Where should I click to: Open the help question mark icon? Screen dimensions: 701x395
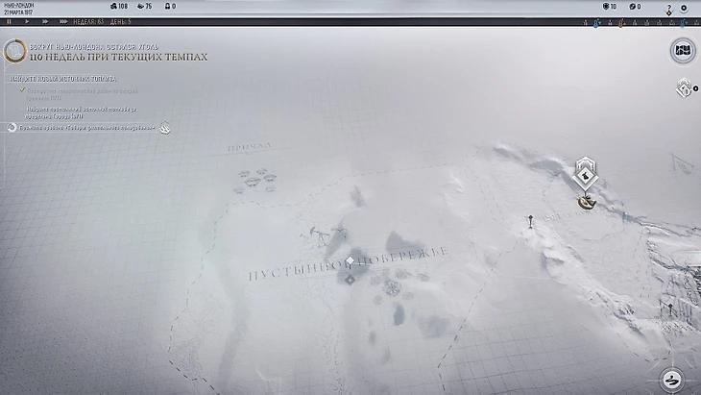[x=668, y=8]
